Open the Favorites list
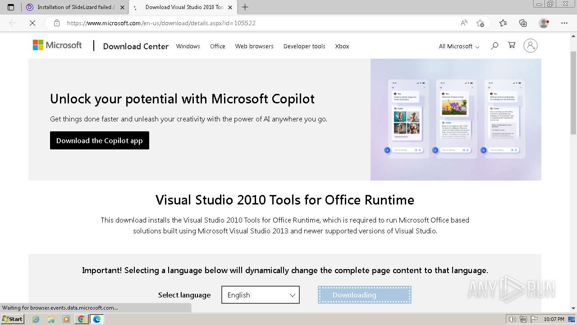The height and width of the screenshot is (325, 577). coord(503,23)
